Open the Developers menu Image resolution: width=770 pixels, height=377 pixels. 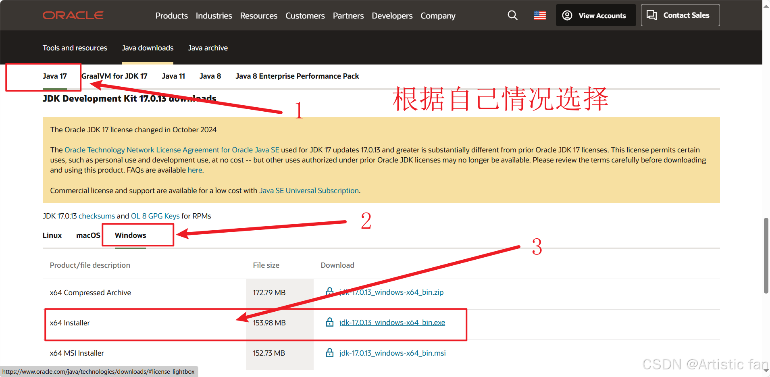[x=392, y=16]
